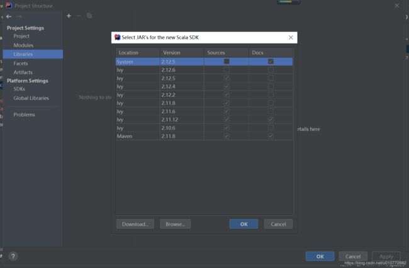Select Facets in Project Settings

point(21,64)
